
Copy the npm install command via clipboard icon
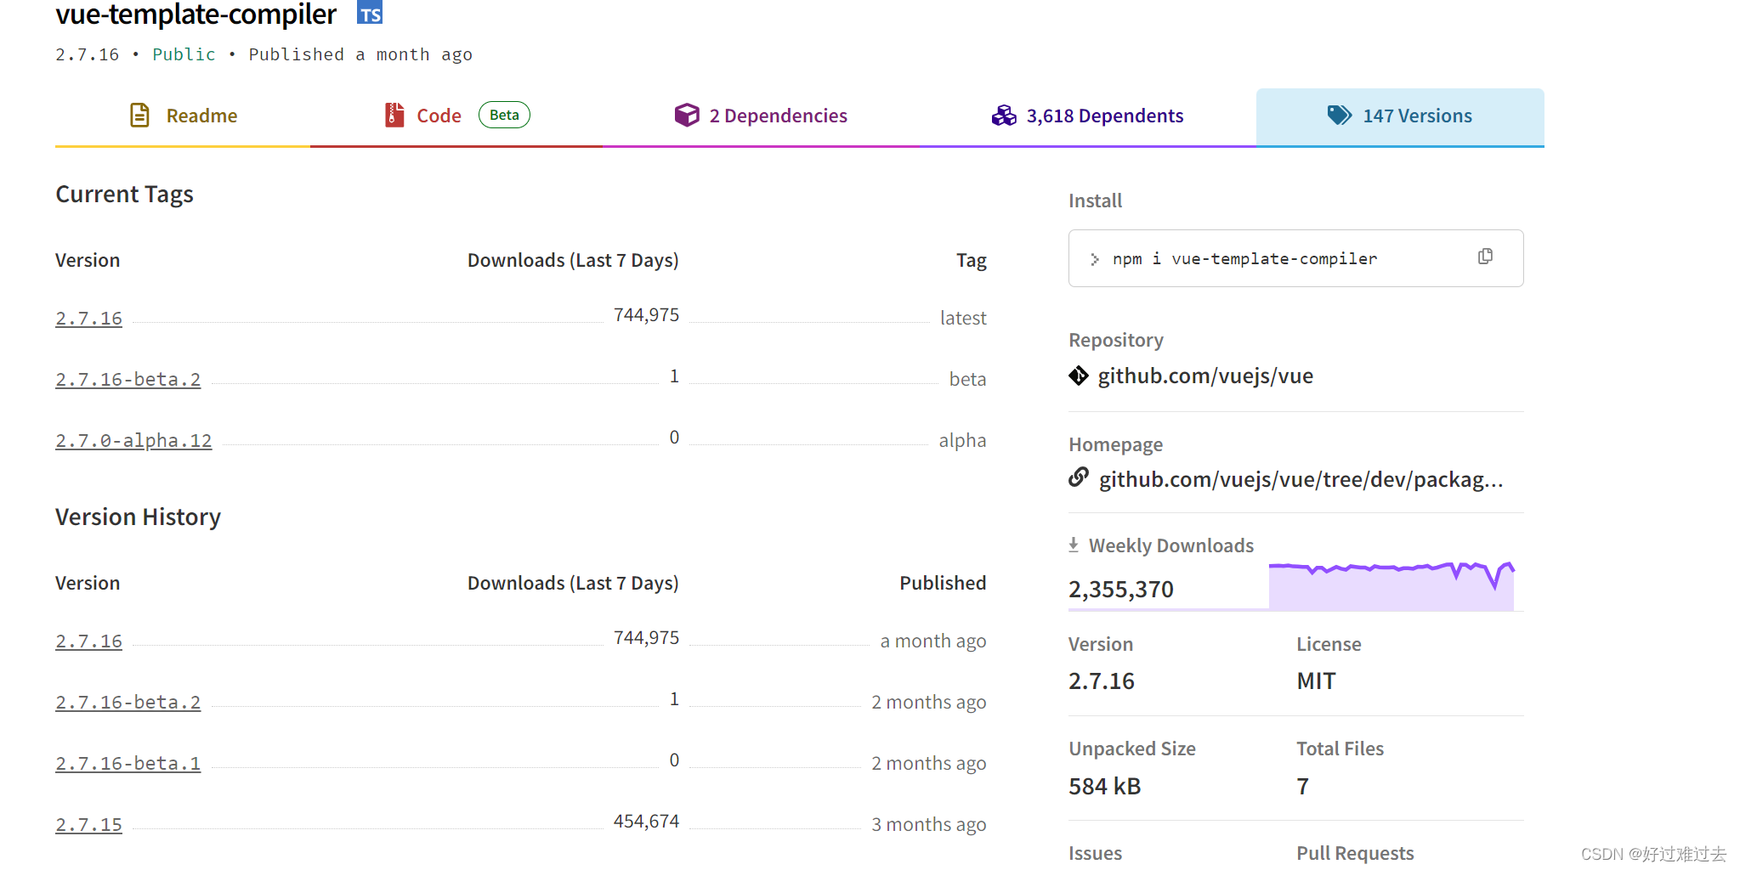(1484, 256)
